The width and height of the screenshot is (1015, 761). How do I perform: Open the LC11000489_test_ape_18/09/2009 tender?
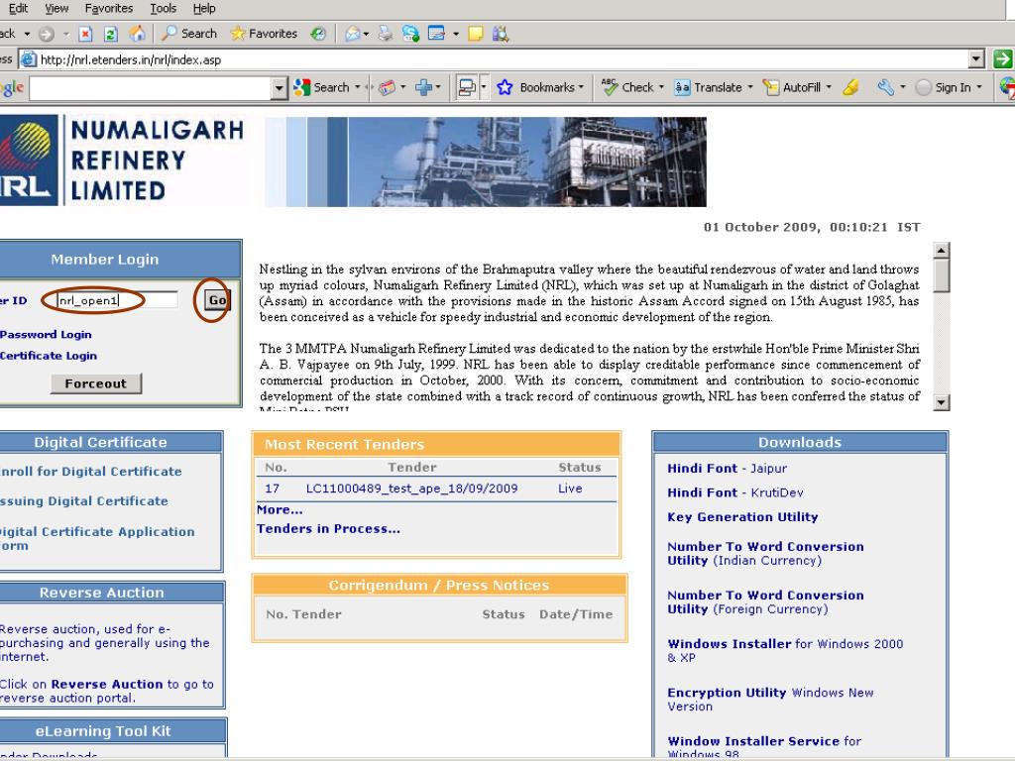[x=411, y=489]
